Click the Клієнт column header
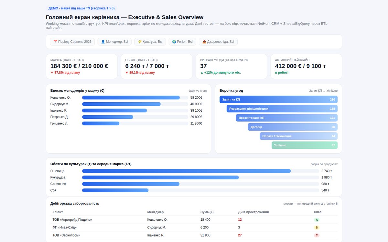 (58, 212)
